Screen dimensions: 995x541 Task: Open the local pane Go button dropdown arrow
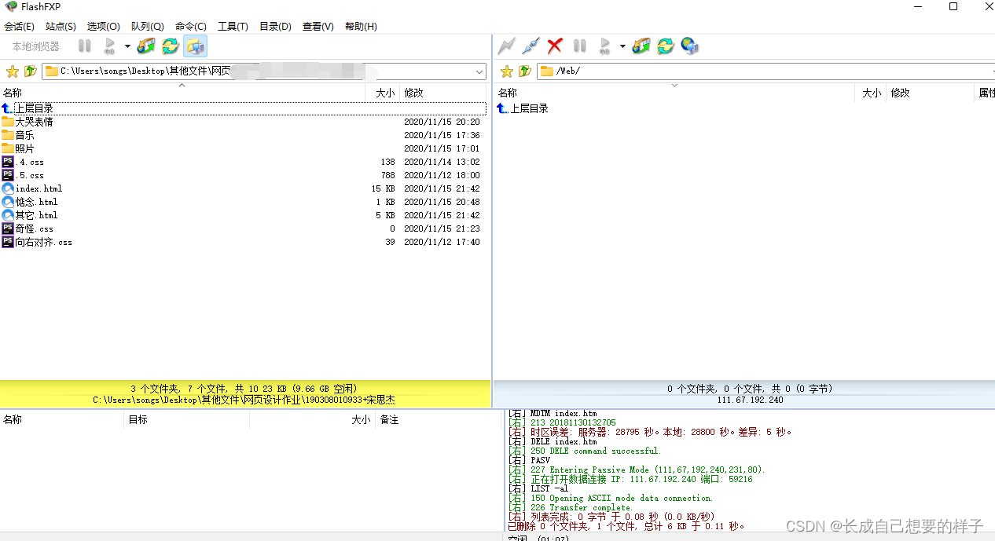coord(127,46)
